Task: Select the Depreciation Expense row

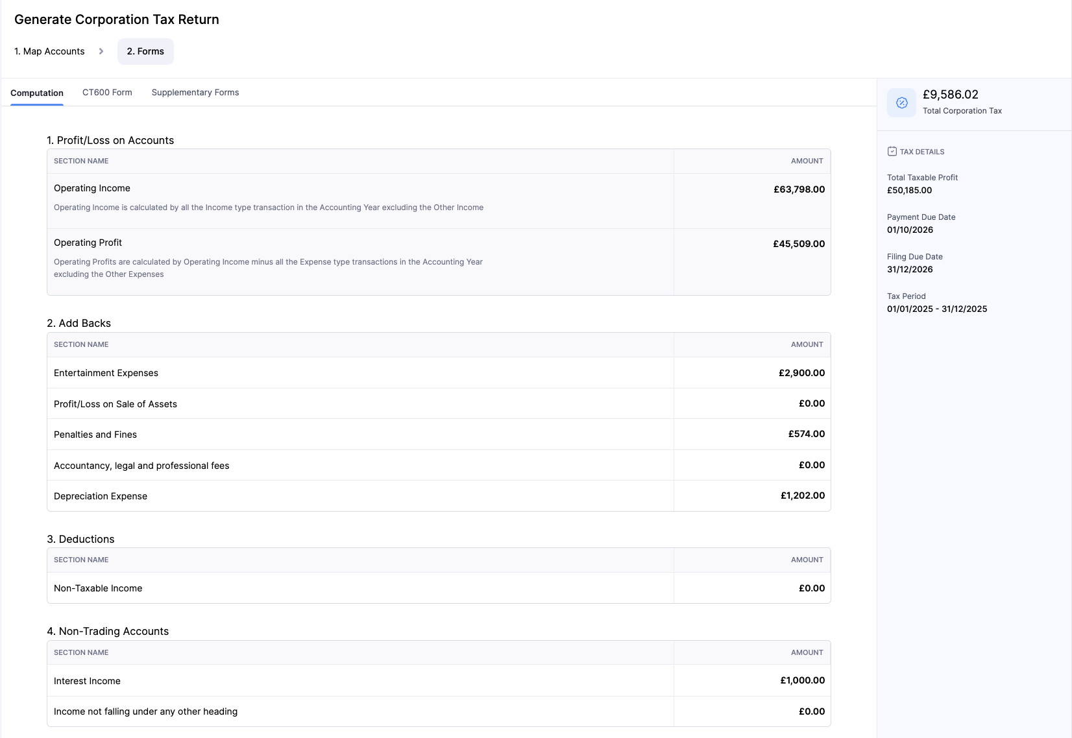Action: 101,496
